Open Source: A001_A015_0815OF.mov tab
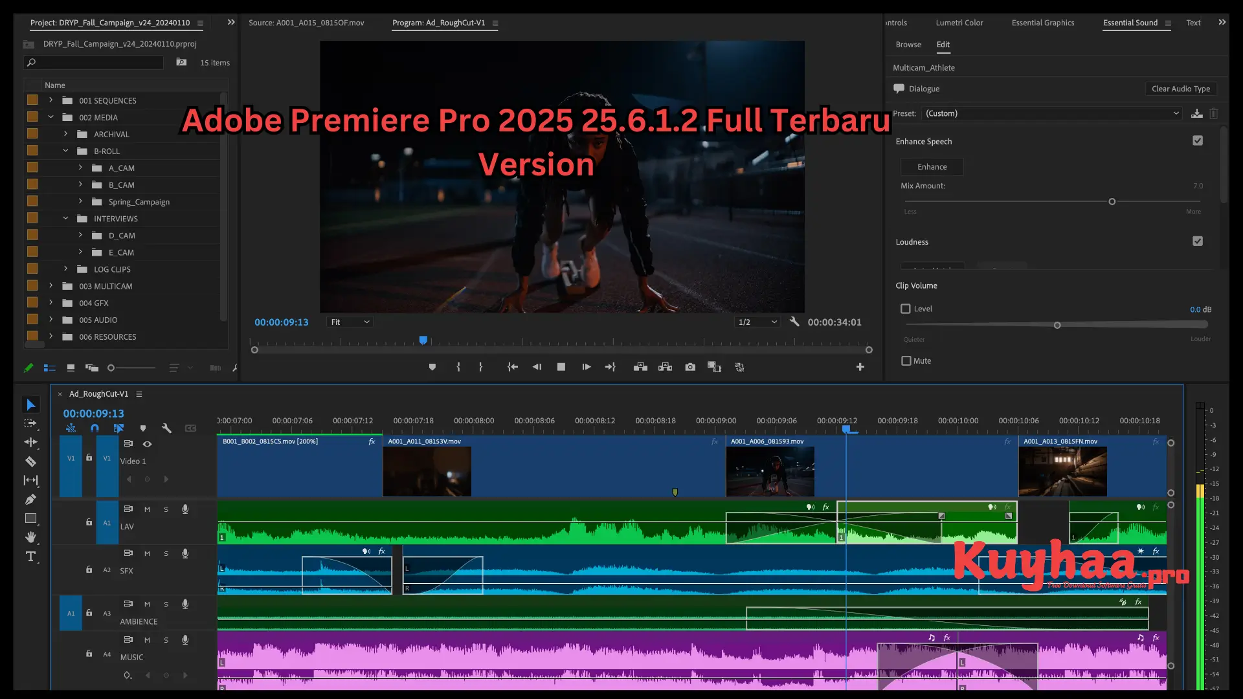Viewport: 1243px width, 699px height. click(306, 23)
